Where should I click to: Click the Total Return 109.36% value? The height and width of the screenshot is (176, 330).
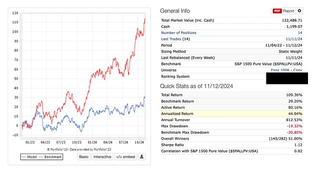(294, 95)
